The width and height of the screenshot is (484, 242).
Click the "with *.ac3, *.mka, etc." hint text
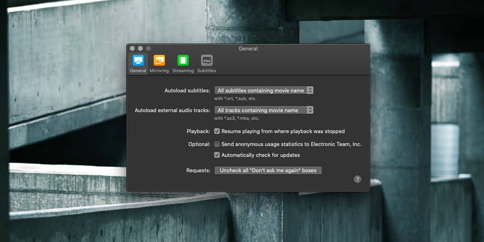(237, 118)
